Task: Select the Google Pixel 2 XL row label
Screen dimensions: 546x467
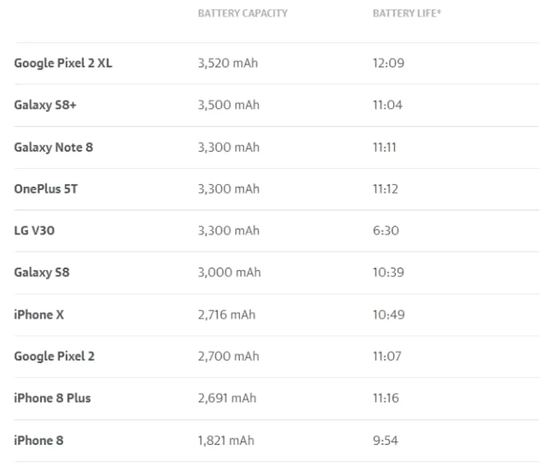Action: (63, 63)
